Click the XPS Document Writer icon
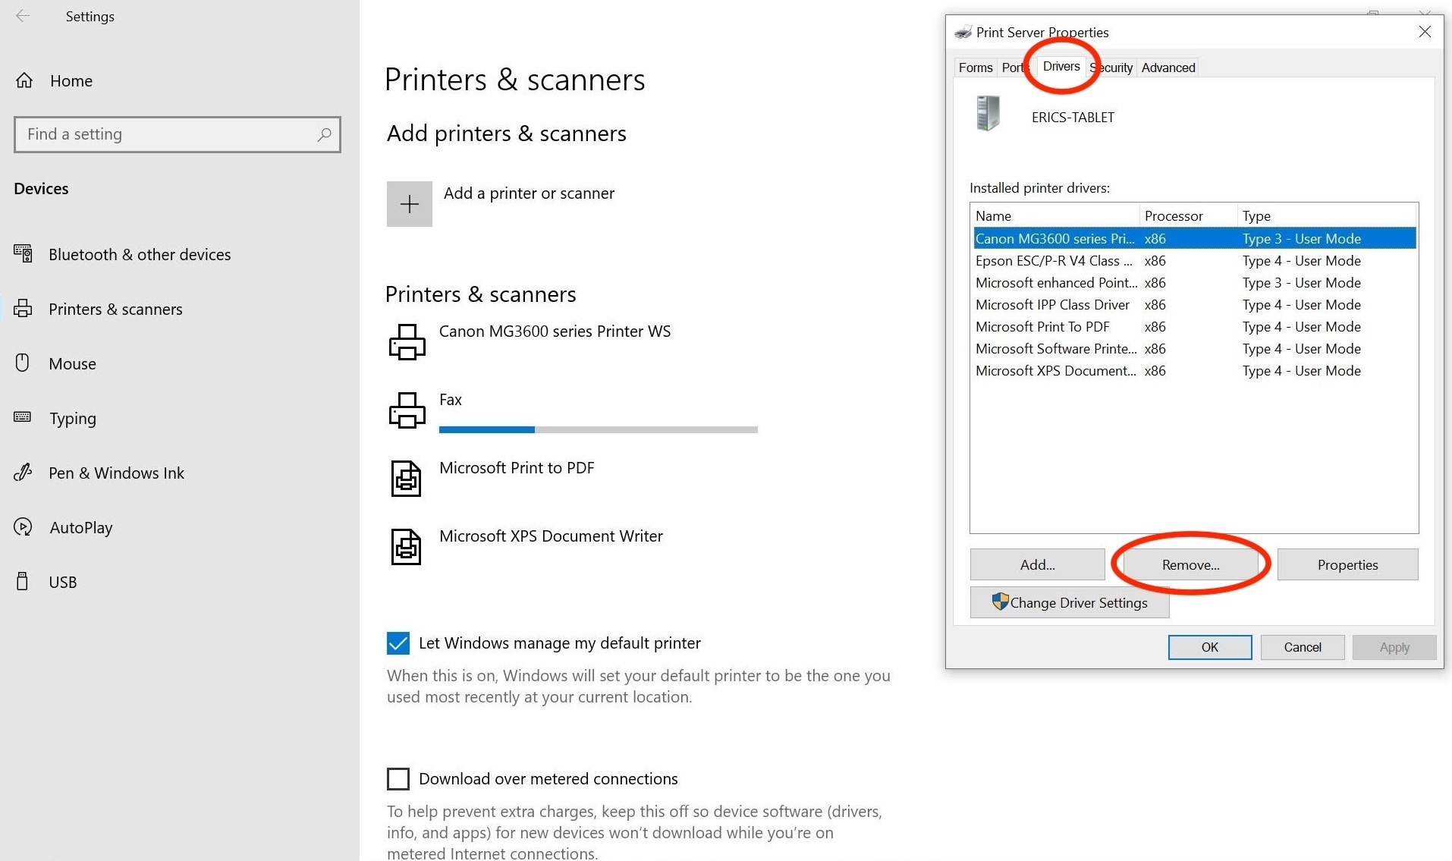 coord(406,547)
